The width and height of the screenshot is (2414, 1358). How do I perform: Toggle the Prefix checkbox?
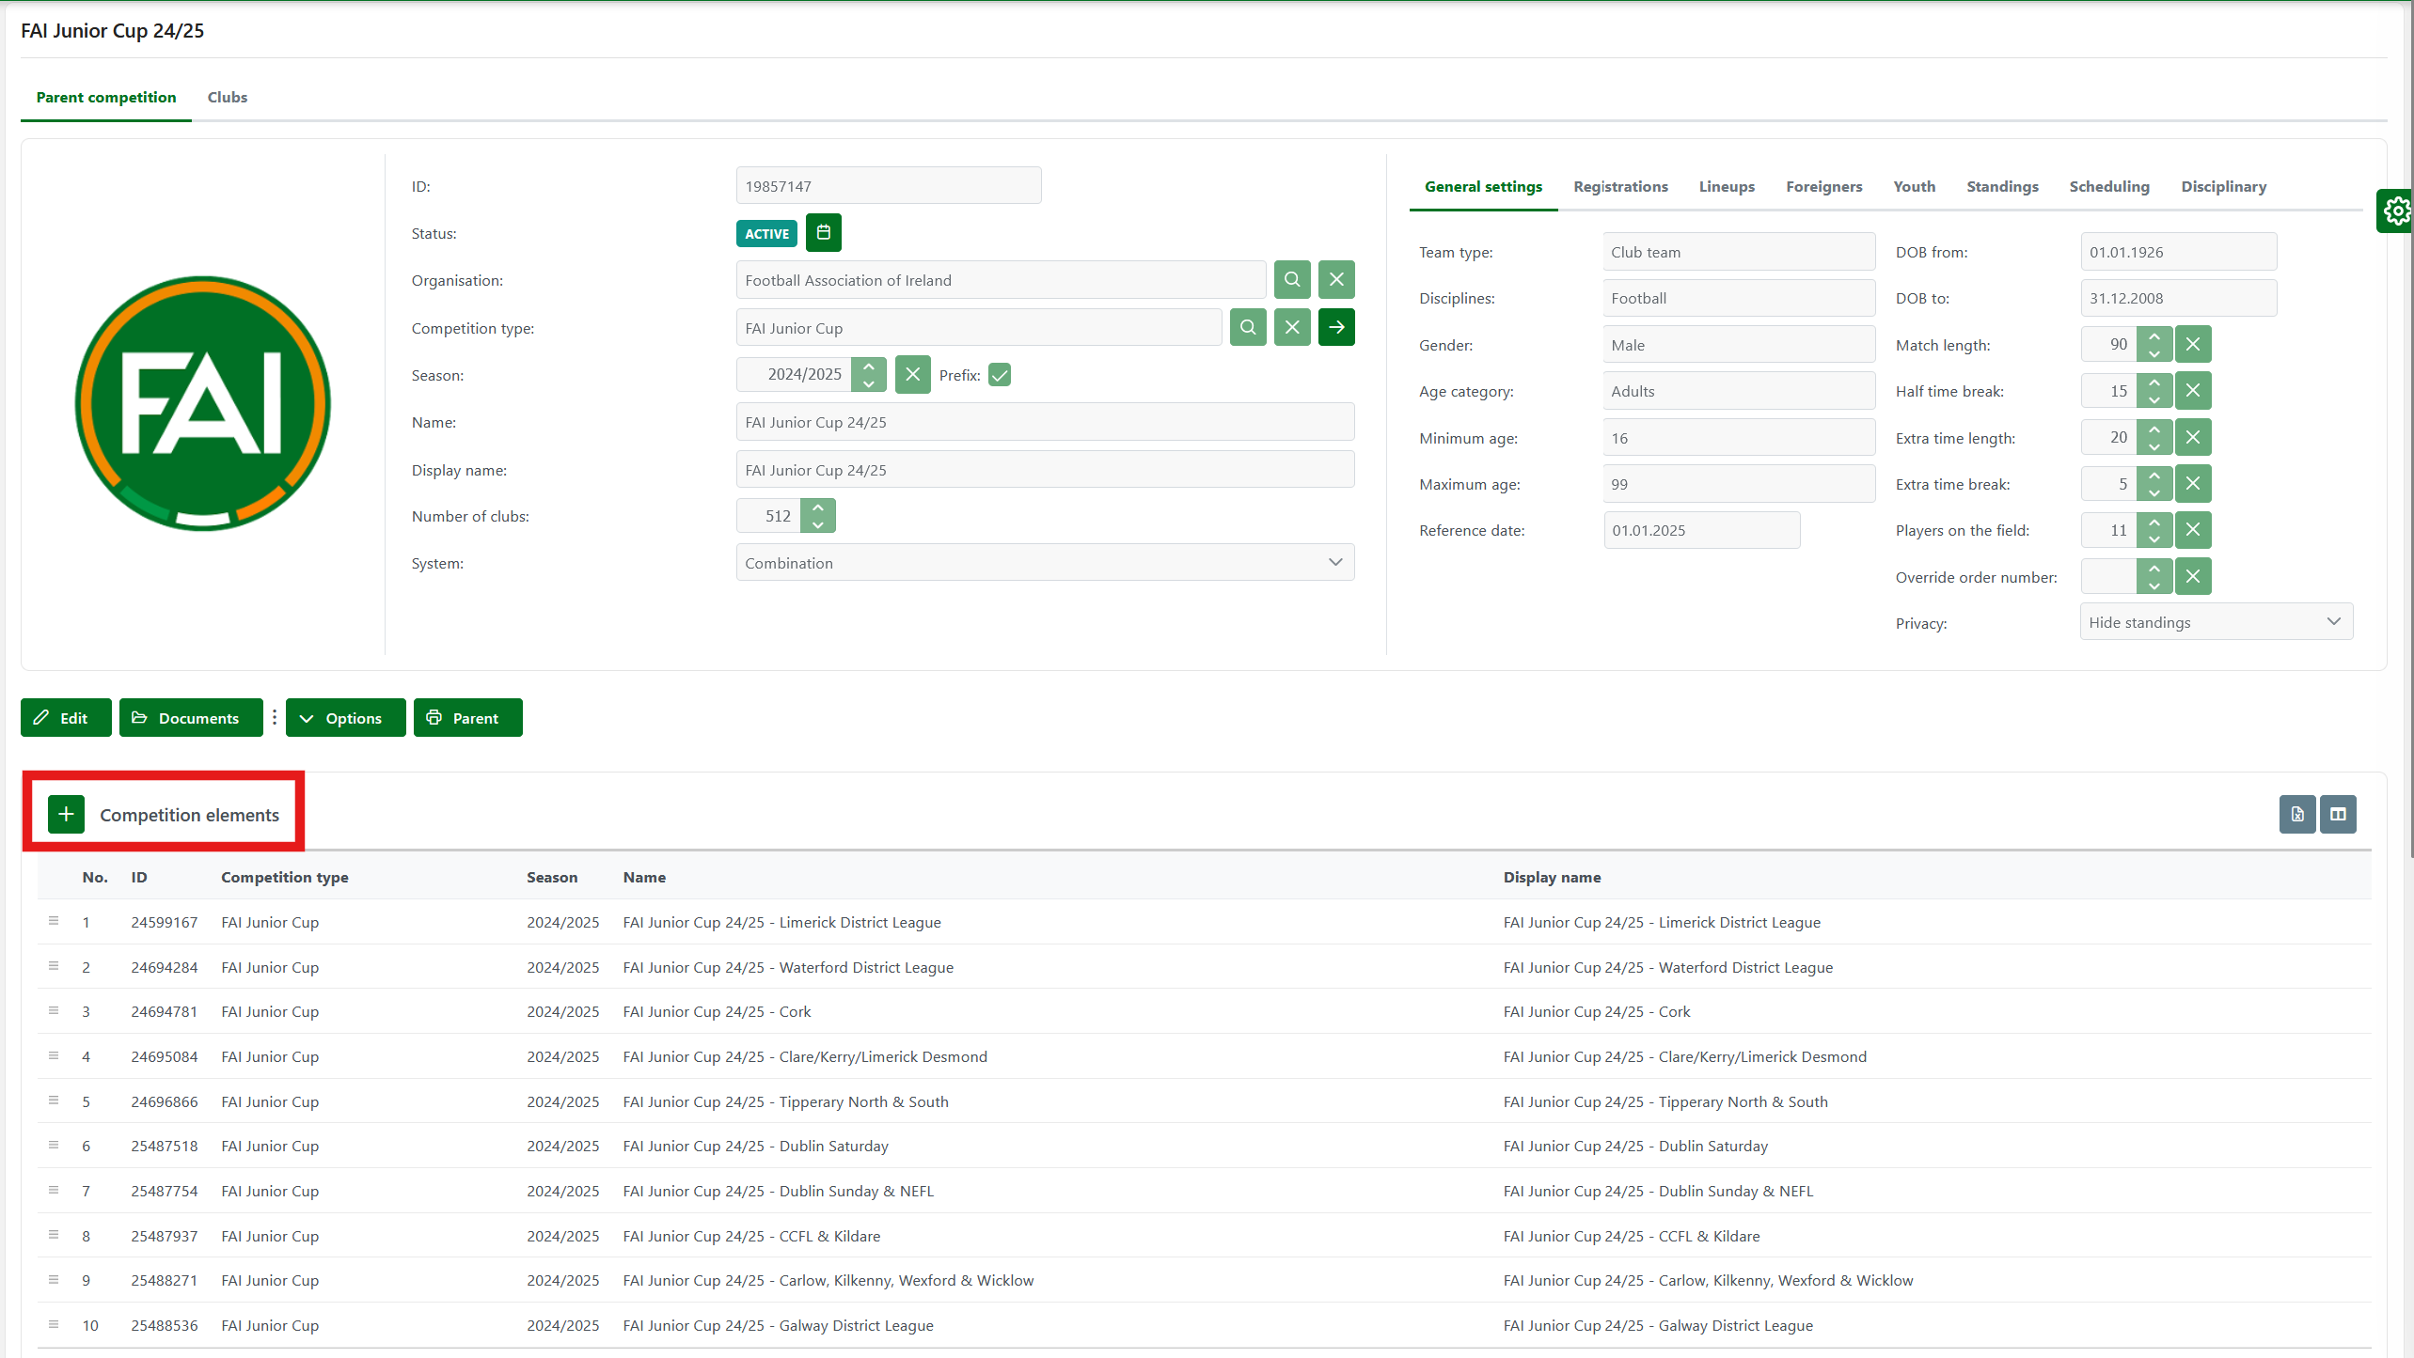(1000, 375)
